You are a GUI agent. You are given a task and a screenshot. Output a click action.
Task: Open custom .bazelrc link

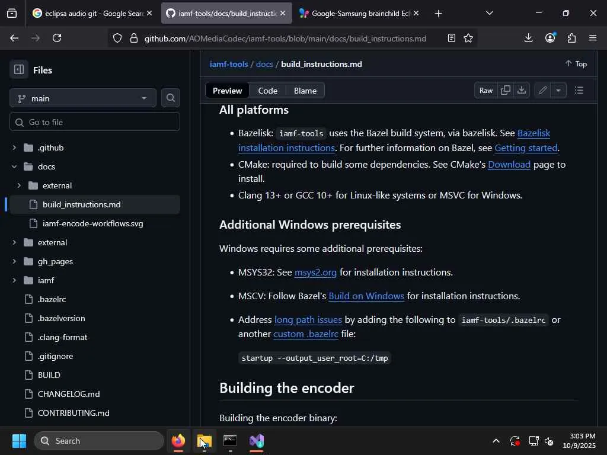tap(306, 334)
